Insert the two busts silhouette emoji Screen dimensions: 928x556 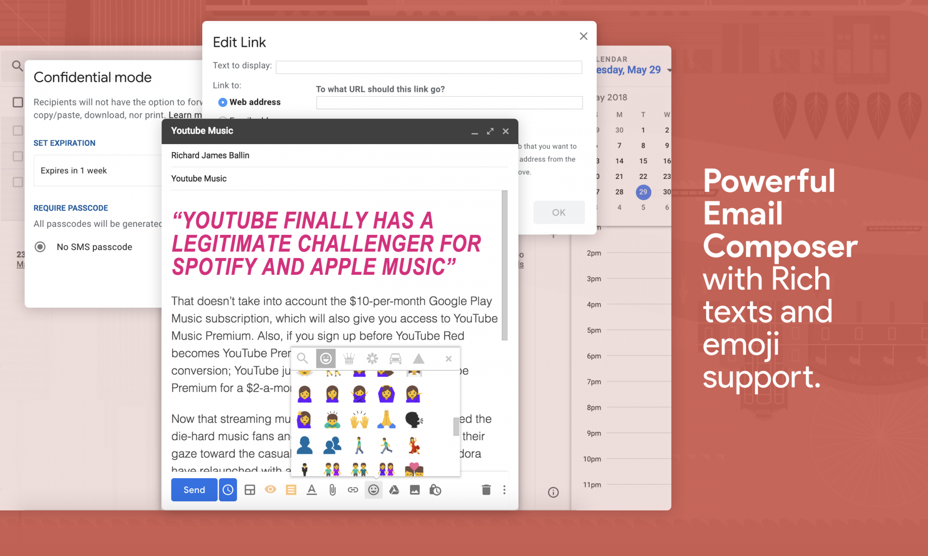(x=332, y=446)
